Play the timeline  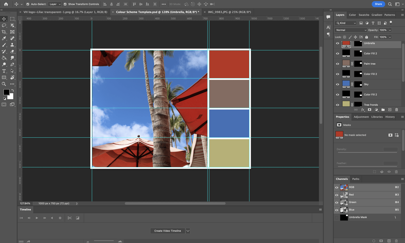(37, 218)
